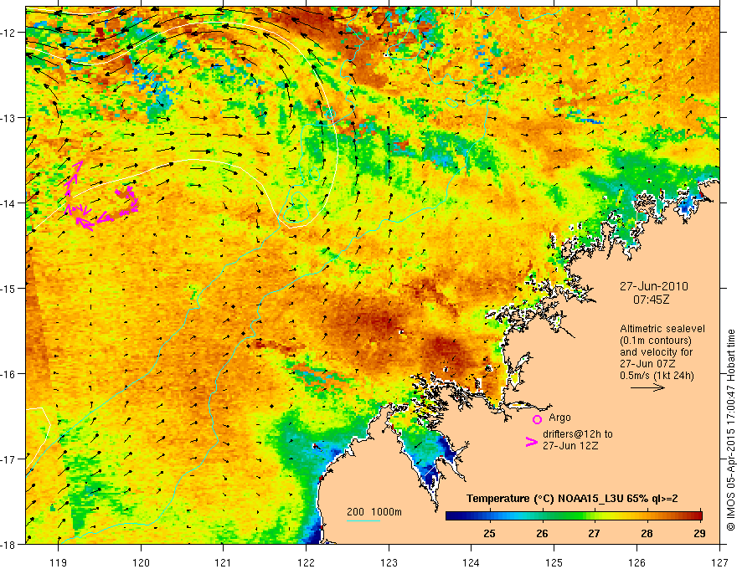Click the Altimetric sealevel legend text
Viewport: 737px width, 569px height.
[x=662, y=329]
